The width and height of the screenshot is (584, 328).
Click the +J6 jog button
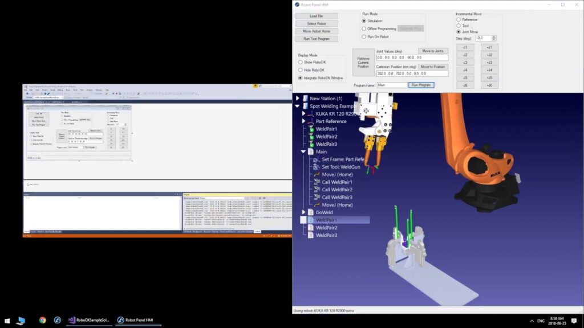[x=489, y=85]
